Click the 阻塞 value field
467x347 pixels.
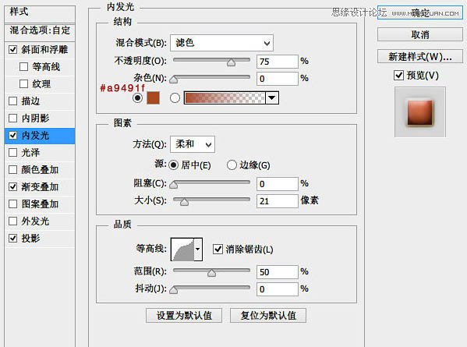coord(278,184)
